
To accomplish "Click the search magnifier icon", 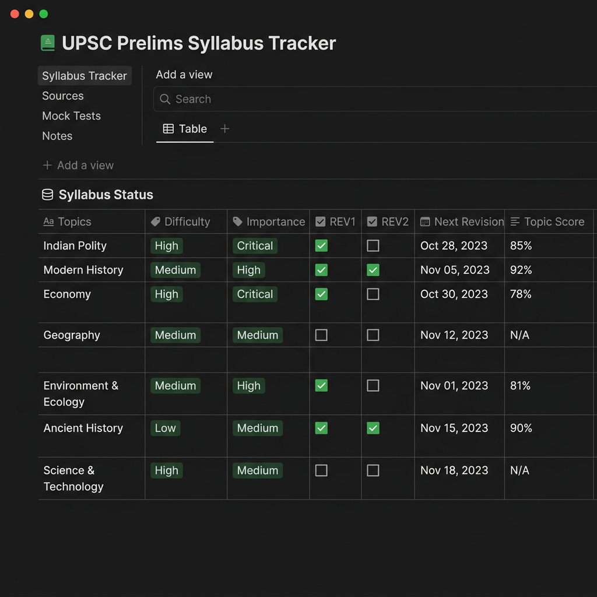I will [165, 99].
